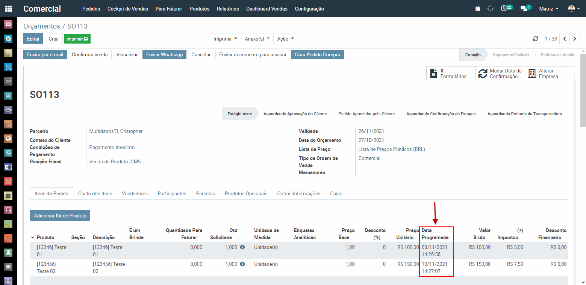The height and width of the screenshot is (285, 586).
Task: Open the apps grid menu icon
Action: tap(8, 9)
